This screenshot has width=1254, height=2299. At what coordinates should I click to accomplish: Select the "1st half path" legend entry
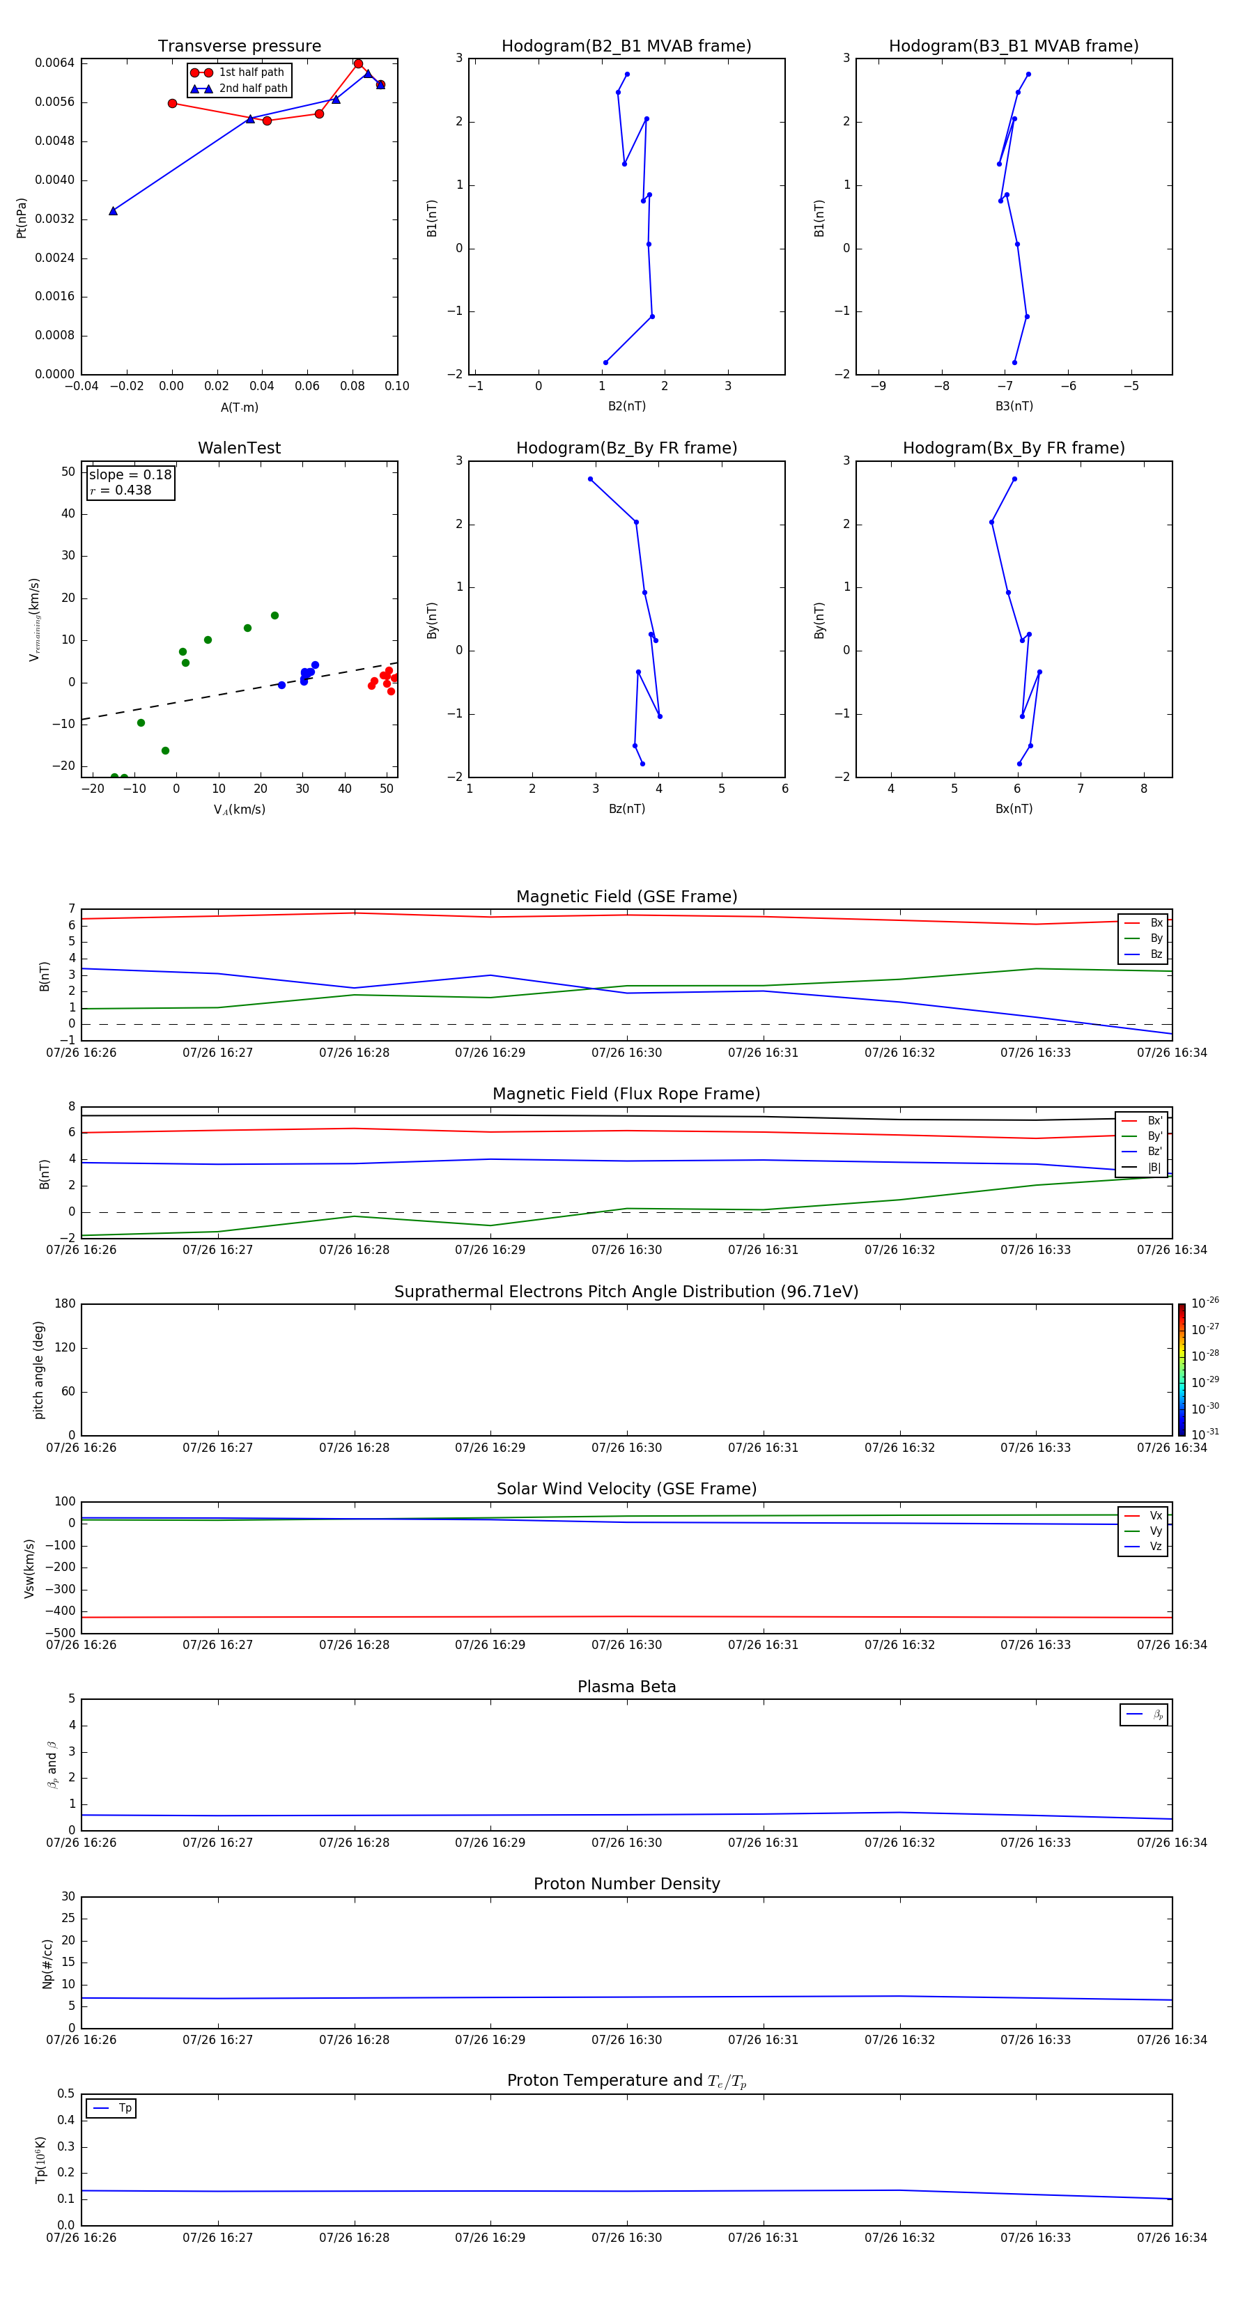(238, 72)
